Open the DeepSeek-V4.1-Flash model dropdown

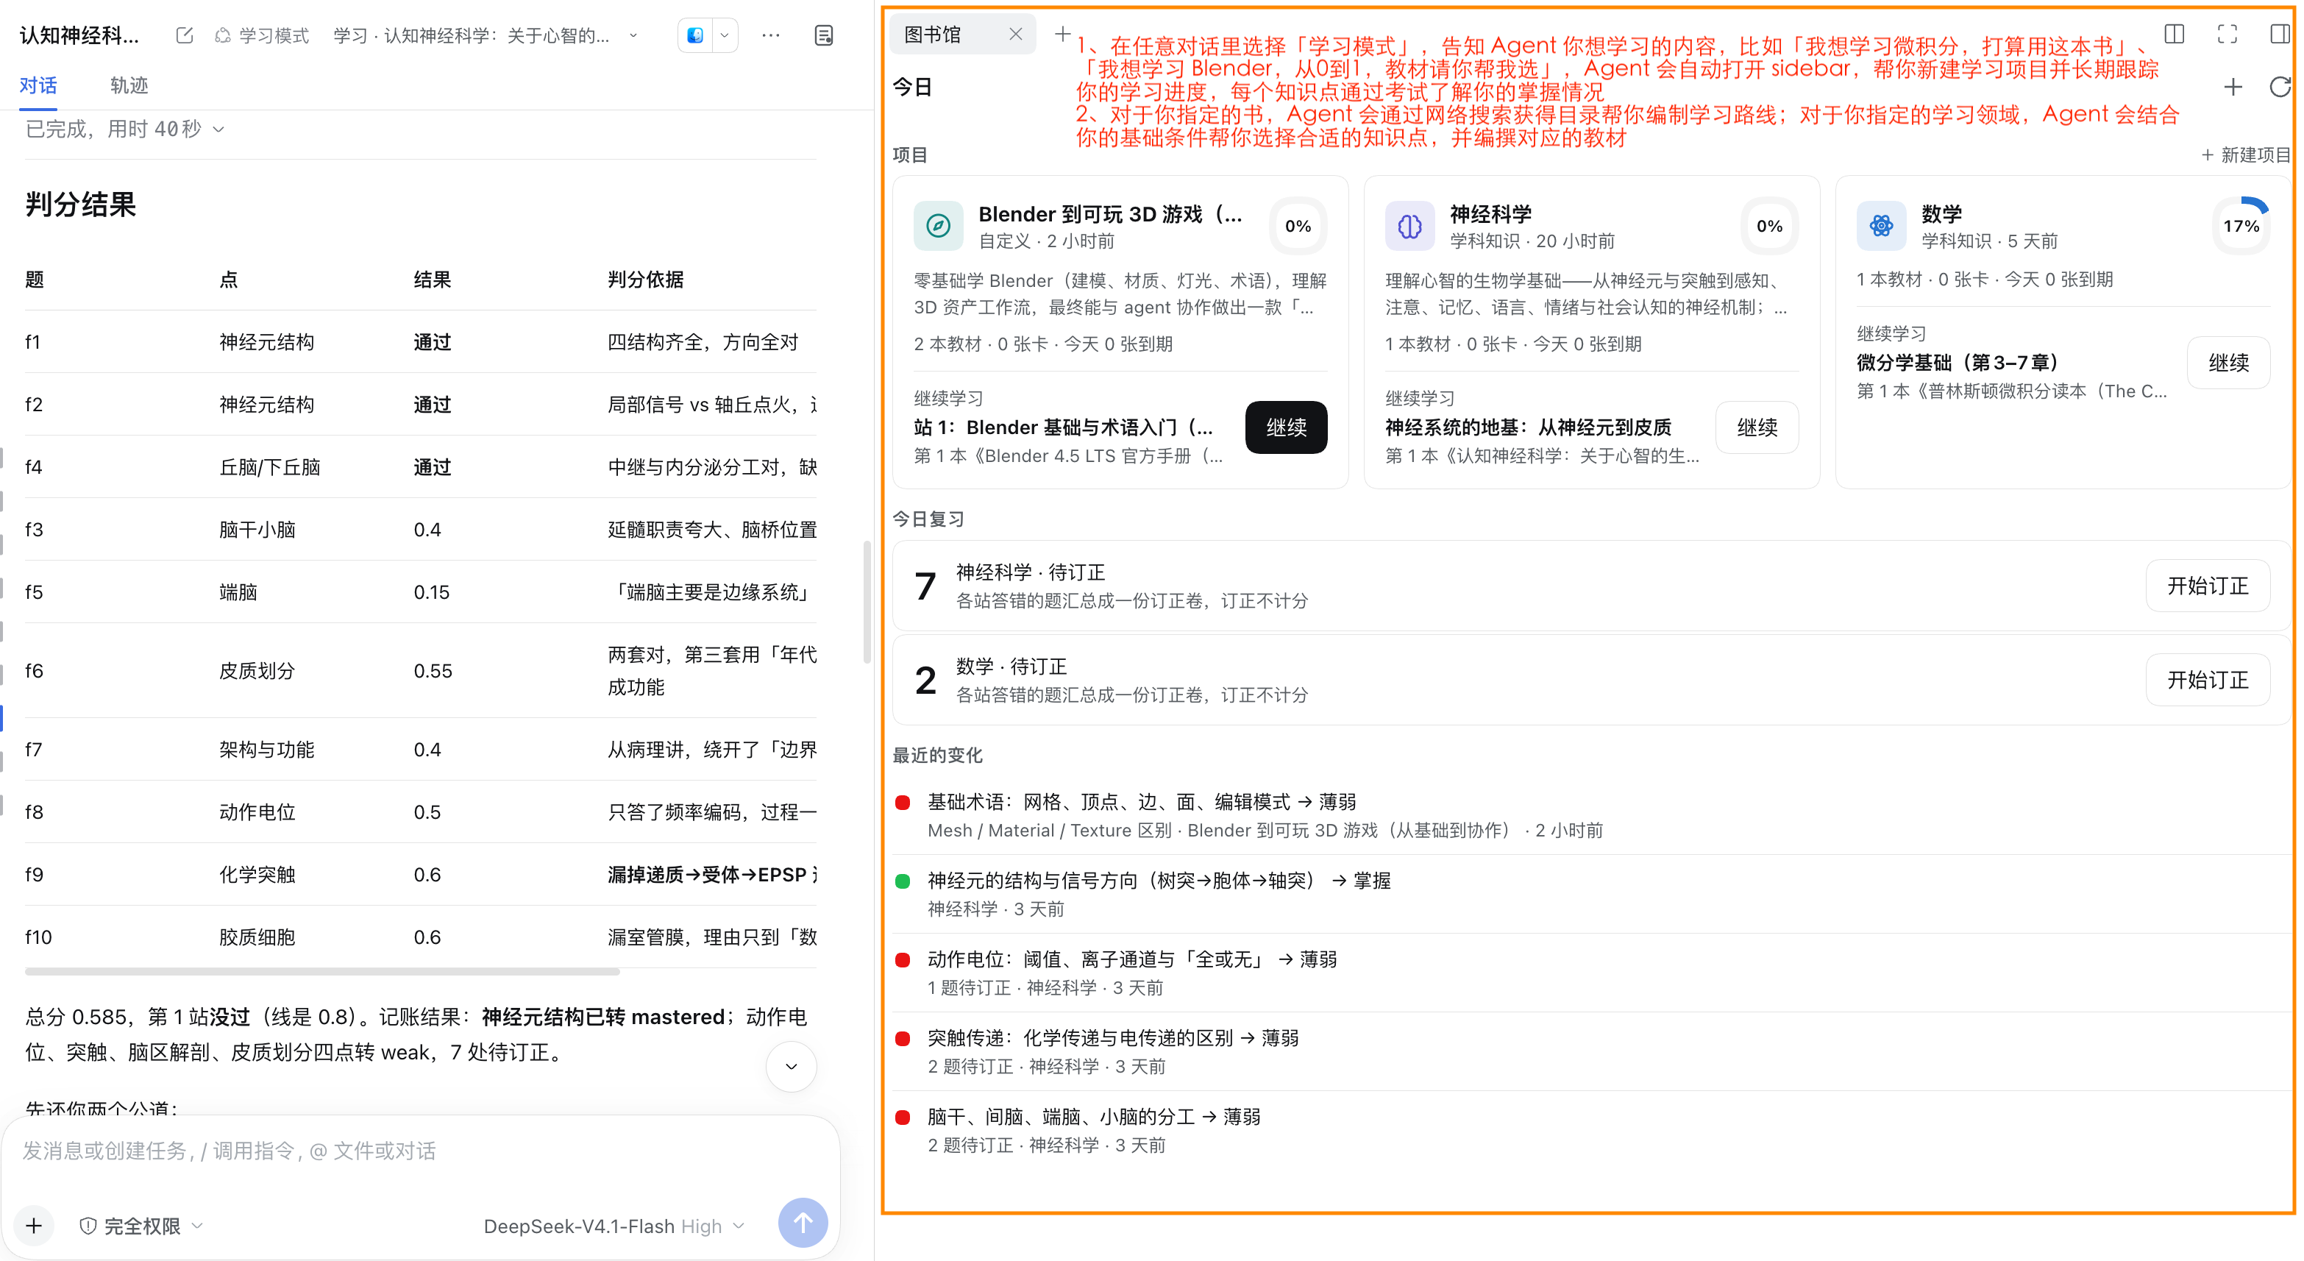click(x=614, y=1226)
